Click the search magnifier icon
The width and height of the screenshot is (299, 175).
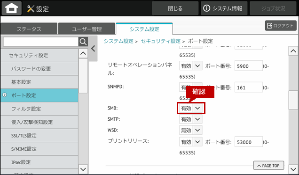pyautogui.click(x=83, y=42)
